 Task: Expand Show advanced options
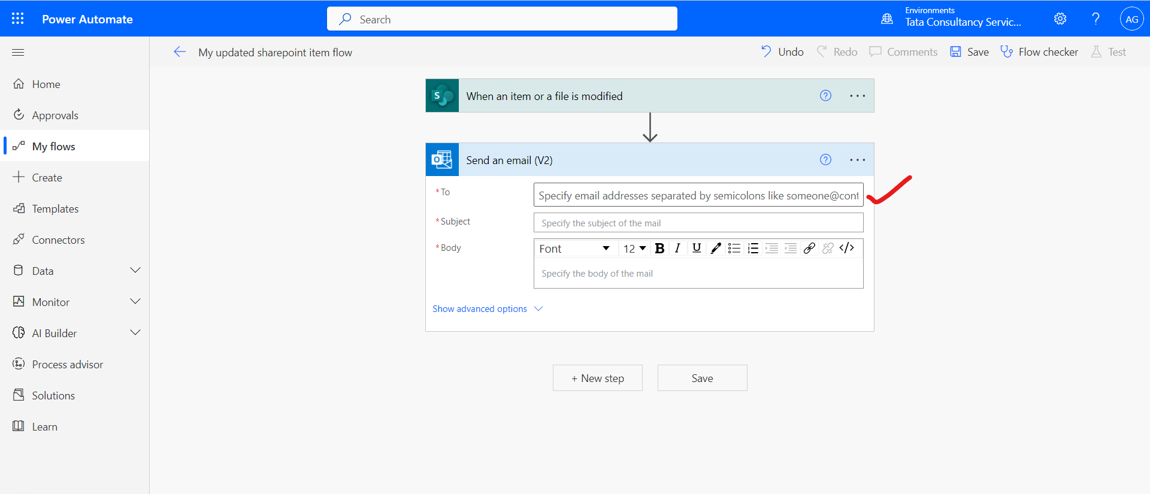pyautogui.click(x=487, y=309)
